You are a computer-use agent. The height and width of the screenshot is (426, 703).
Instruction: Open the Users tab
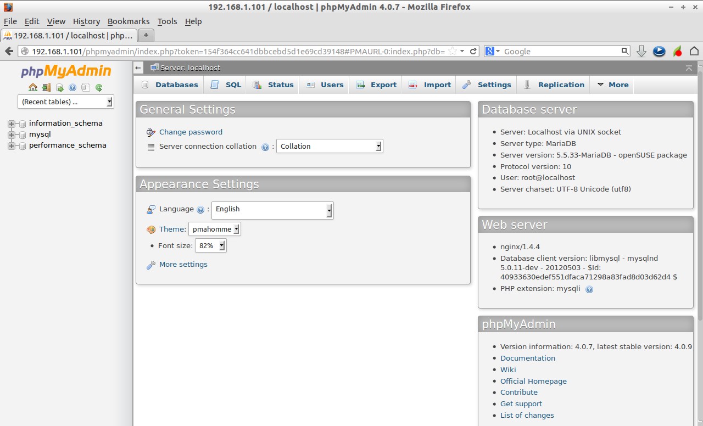[325, 85]
